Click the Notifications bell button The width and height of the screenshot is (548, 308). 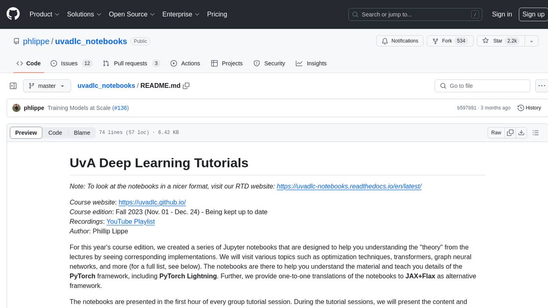point(400,41)
